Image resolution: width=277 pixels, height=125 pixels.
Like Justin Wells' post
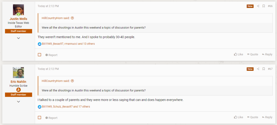tap(238, 54)
